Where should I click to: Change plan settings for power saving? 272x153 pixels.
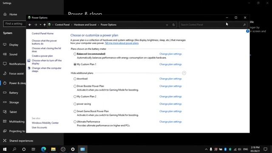tap(170, 104)
